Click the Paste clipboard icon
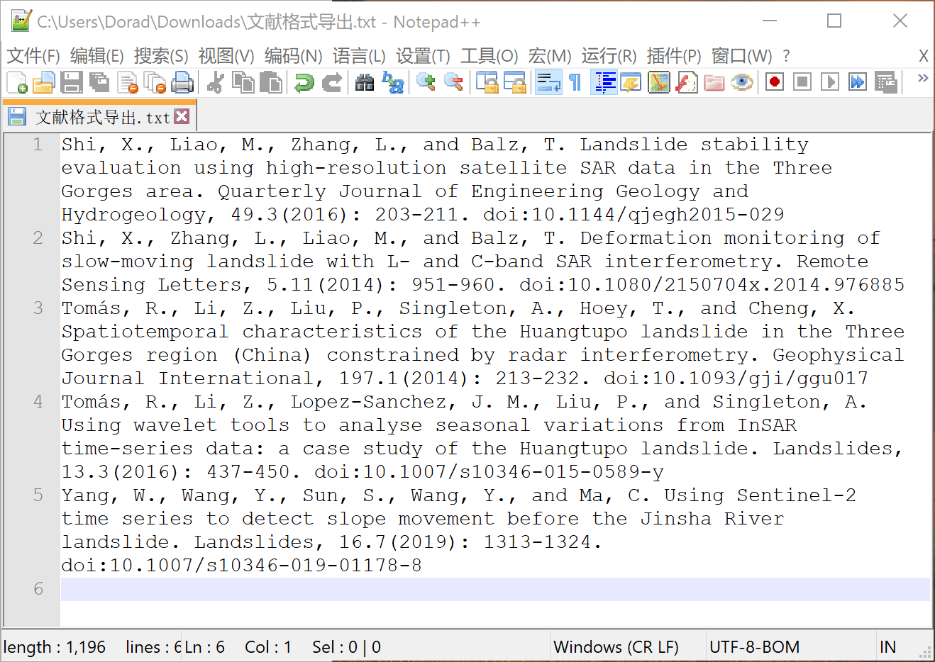The image size is (935, 662). click(270, 83)
